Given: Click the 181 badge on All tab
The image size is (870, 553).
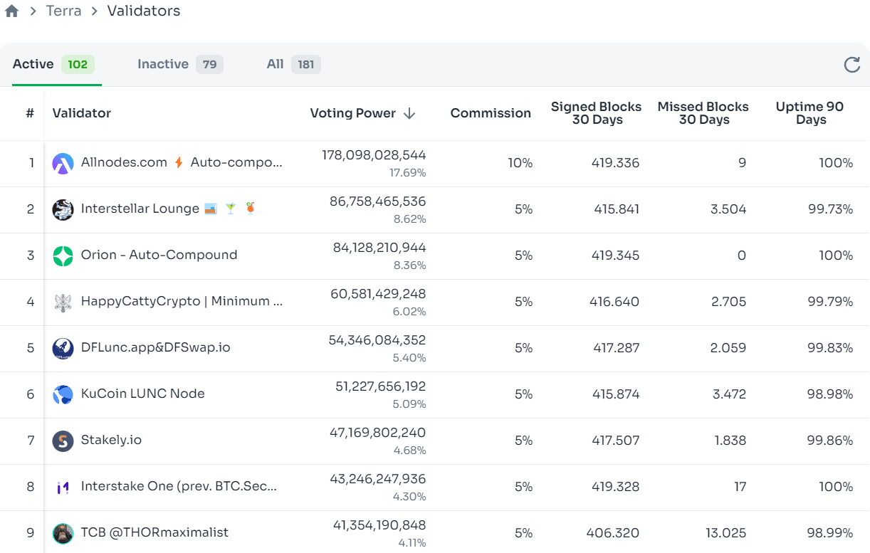Looking at the screenshot, I should [x=306, y=65].
